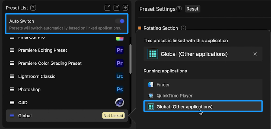Click the QuickTime Player icon in the list
Screen dimensions: 271x129
click(151, 96)
